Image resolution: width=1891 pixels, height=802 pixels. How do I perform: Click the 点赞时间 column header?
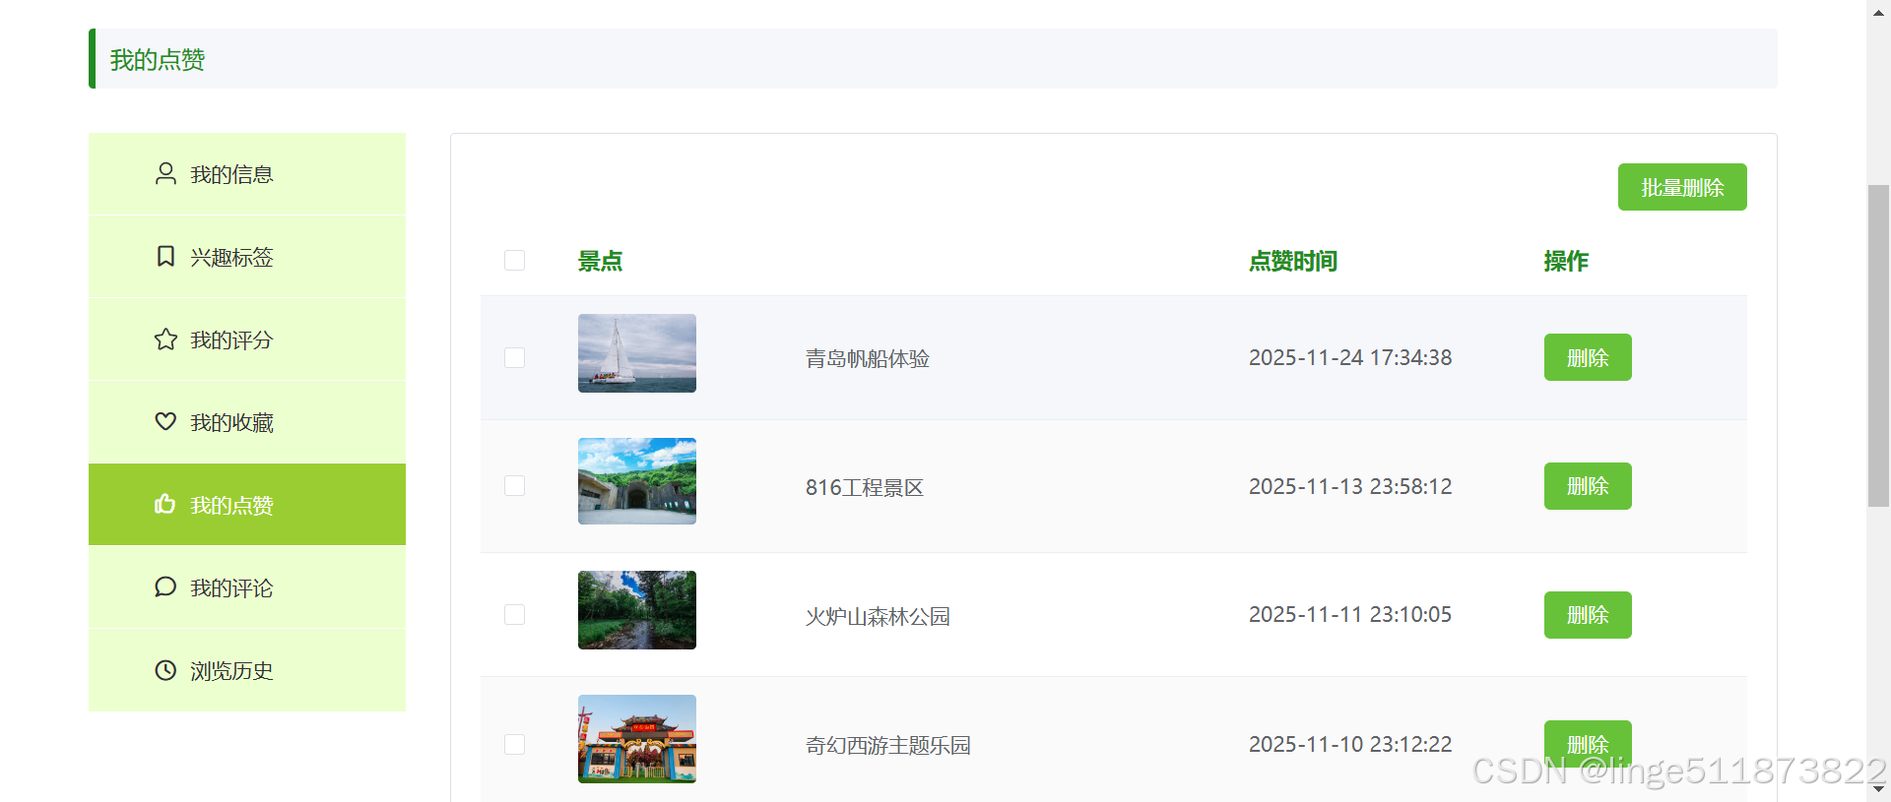(1293, 261)
